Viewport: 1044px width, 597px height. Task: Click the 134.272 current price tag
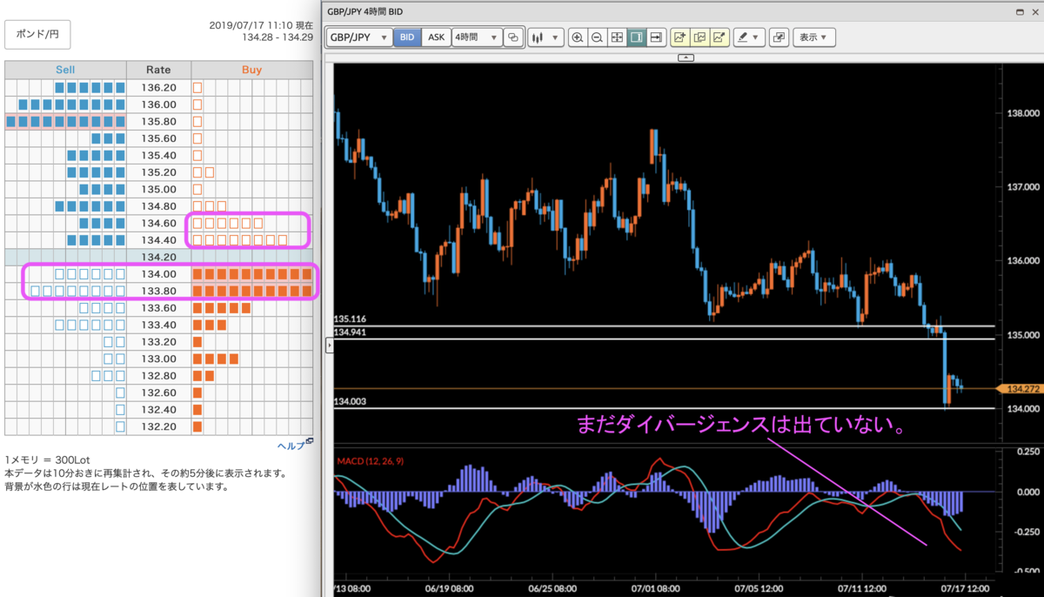pos(1021,388)
